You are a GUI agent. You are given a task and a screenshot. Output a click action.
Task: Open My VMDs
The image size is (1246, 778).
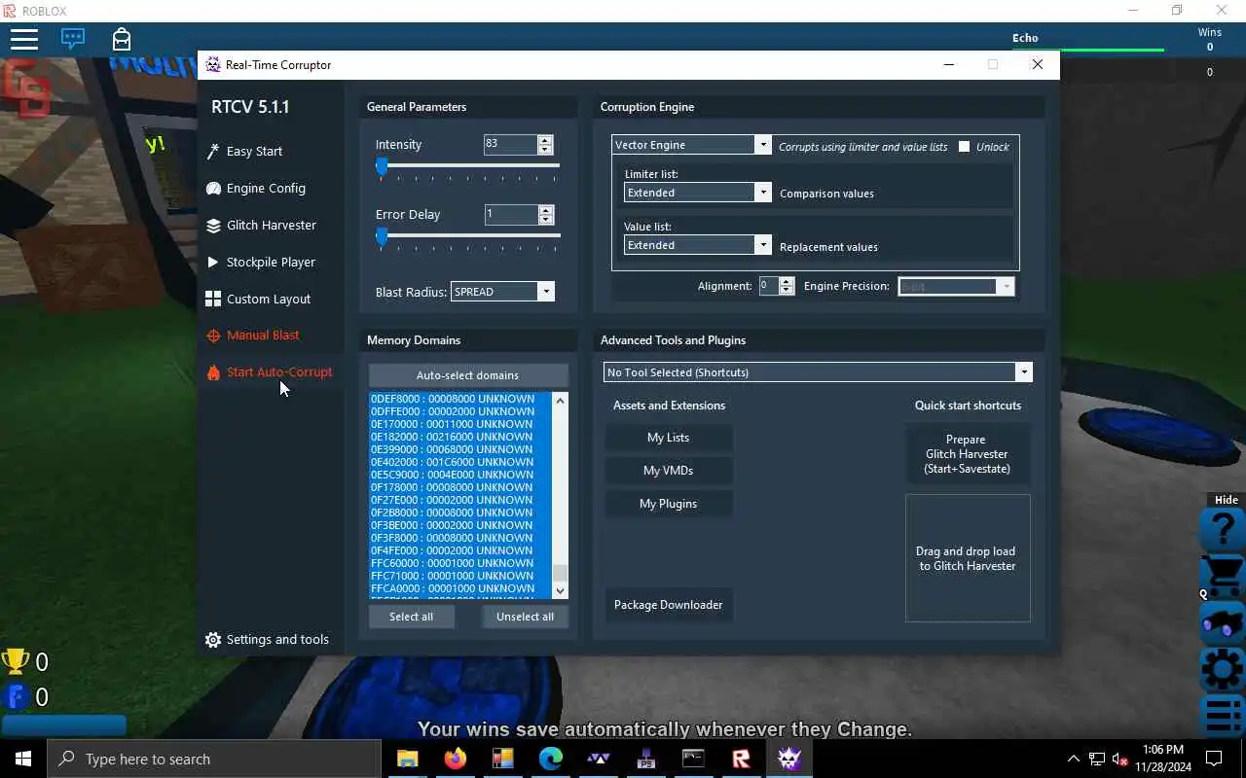[x=669, y=471]
